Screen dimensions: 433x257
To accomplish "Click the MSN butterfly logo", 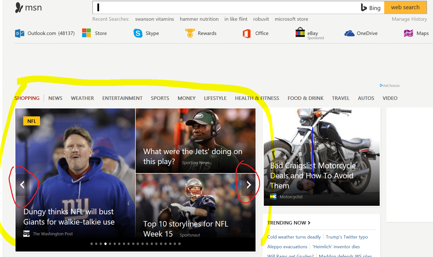I will (x=19, y=7).
